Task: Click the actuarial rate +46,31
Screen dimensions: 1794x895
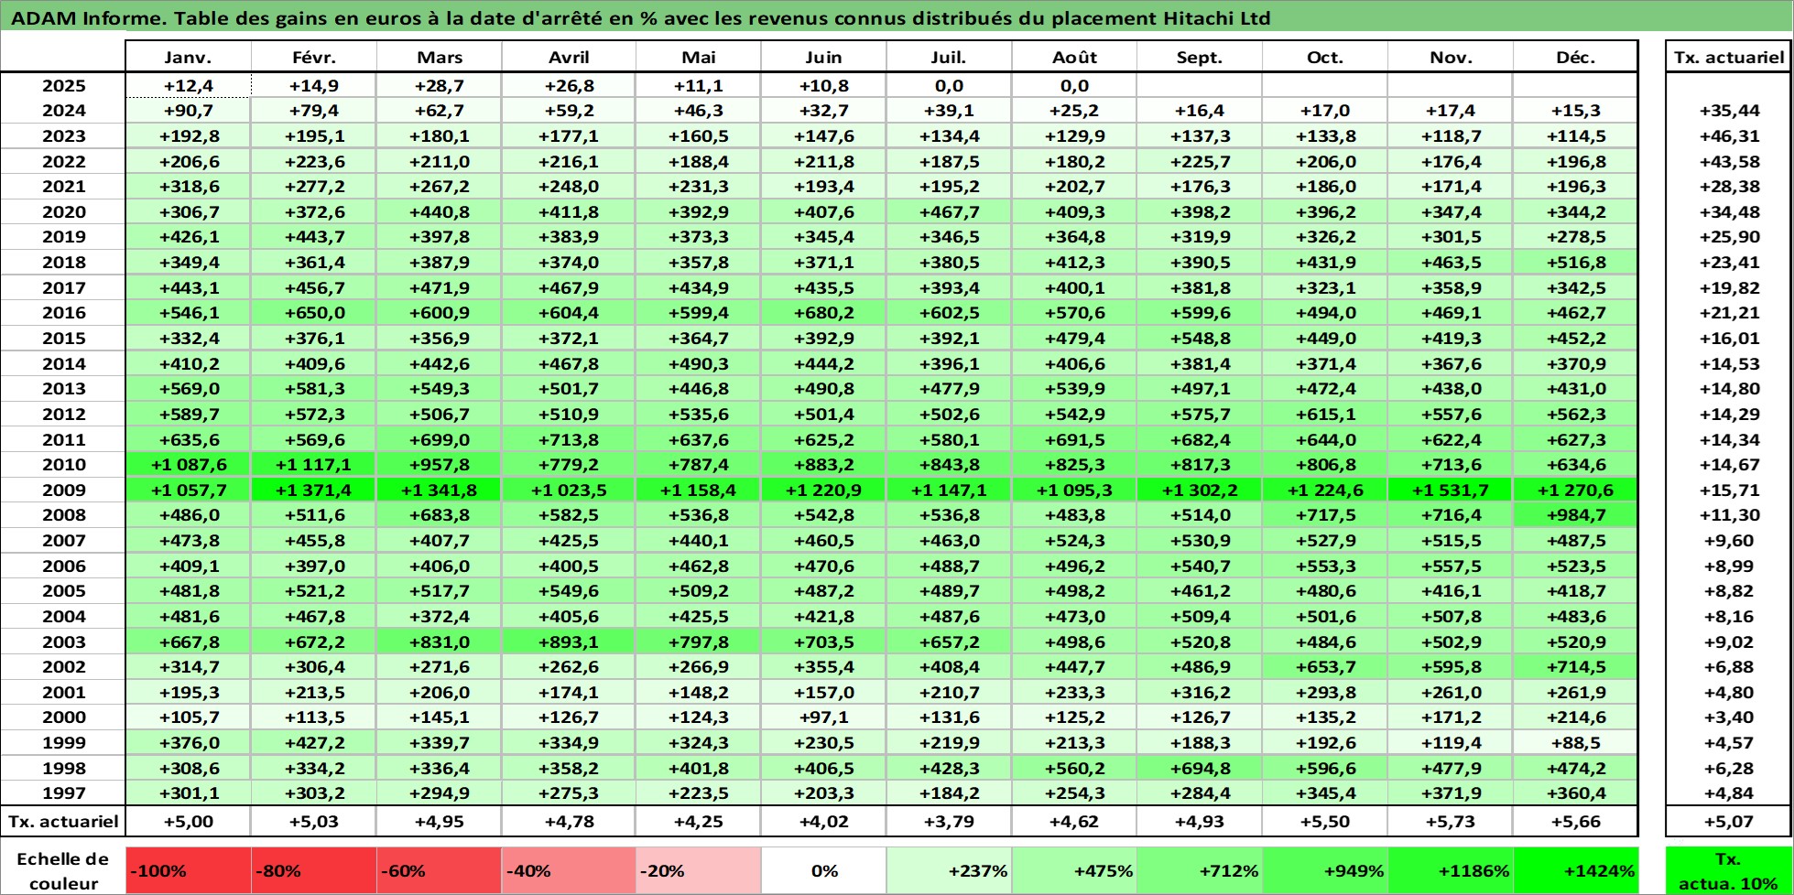Action: tap(1729, 136)
